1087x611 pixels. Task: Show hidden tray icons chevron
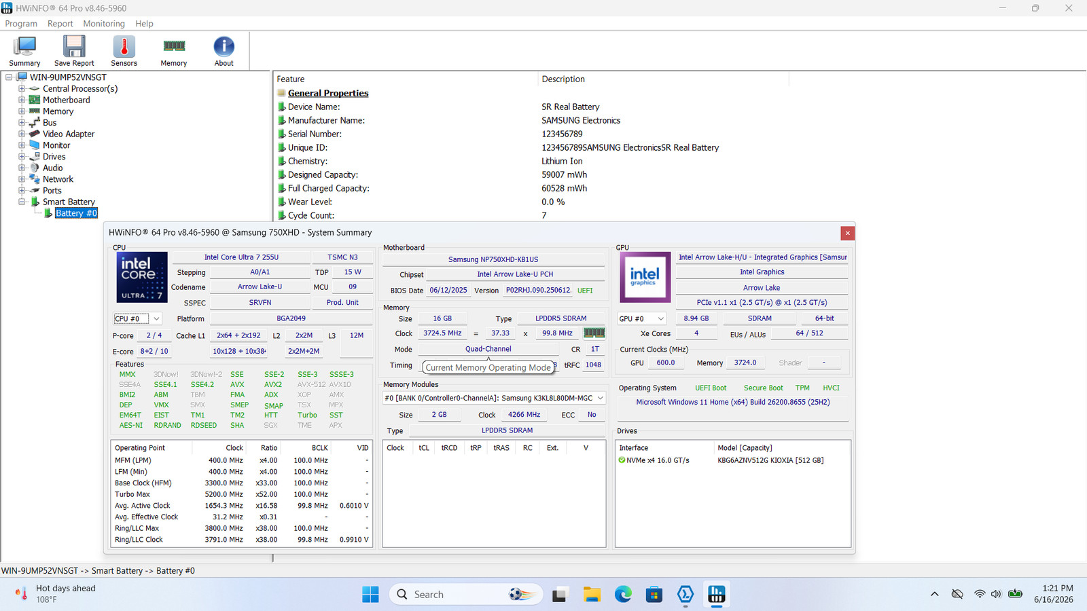coord(935,594)
